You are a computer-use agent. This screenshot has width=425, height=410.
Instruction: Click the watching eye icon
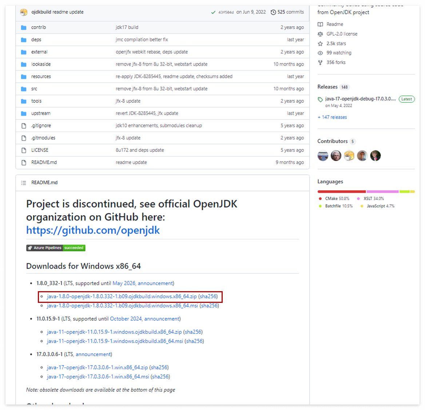[320, 53]
